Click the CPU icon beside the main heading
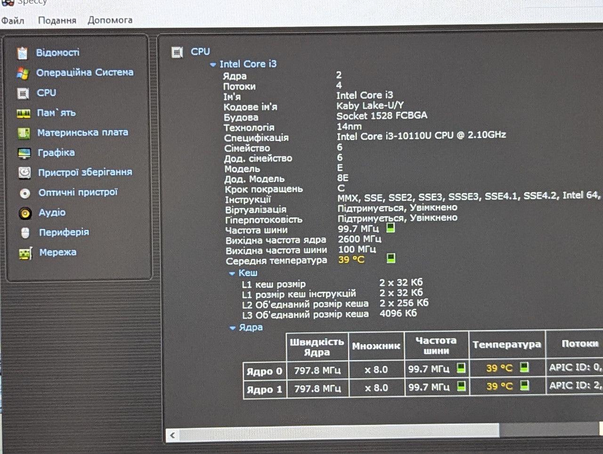 (177, 52)
